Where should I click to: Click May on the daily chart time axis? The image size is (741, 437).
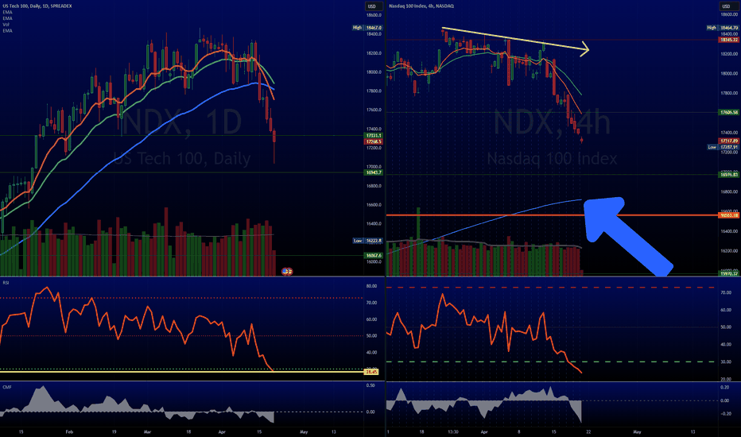pos(304,431)
